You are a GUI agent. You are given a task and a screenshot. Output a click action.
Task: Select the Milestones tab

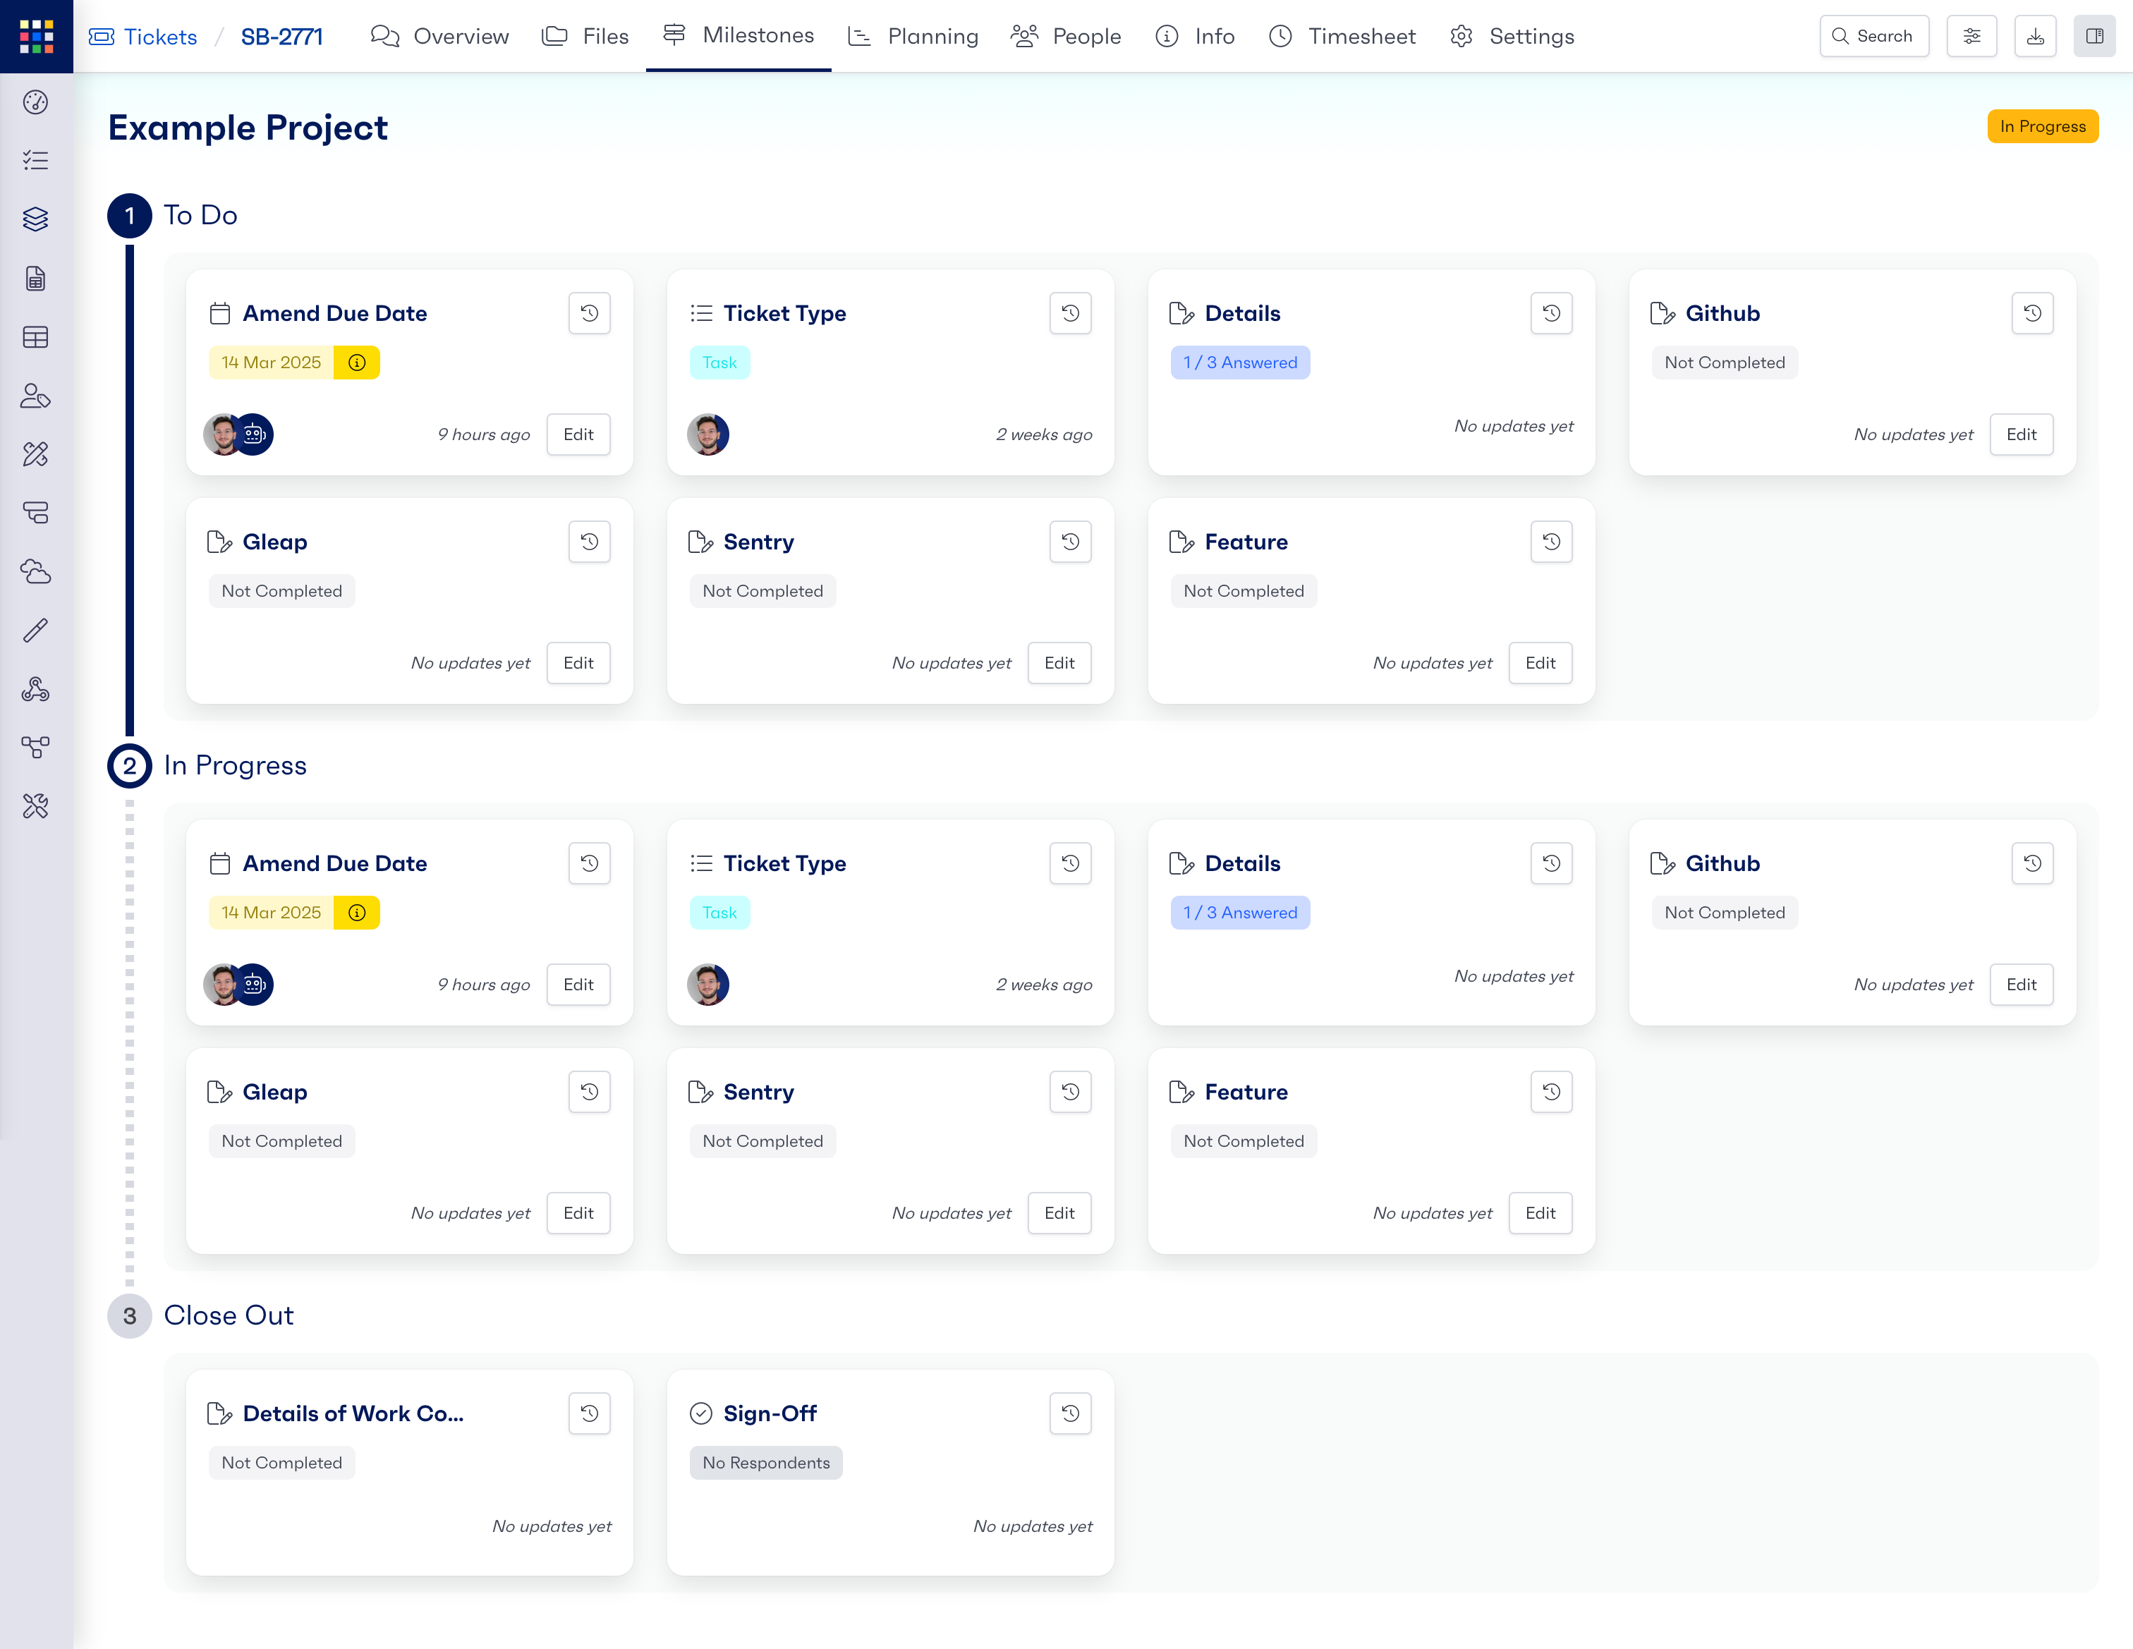[x=739, y=36]
